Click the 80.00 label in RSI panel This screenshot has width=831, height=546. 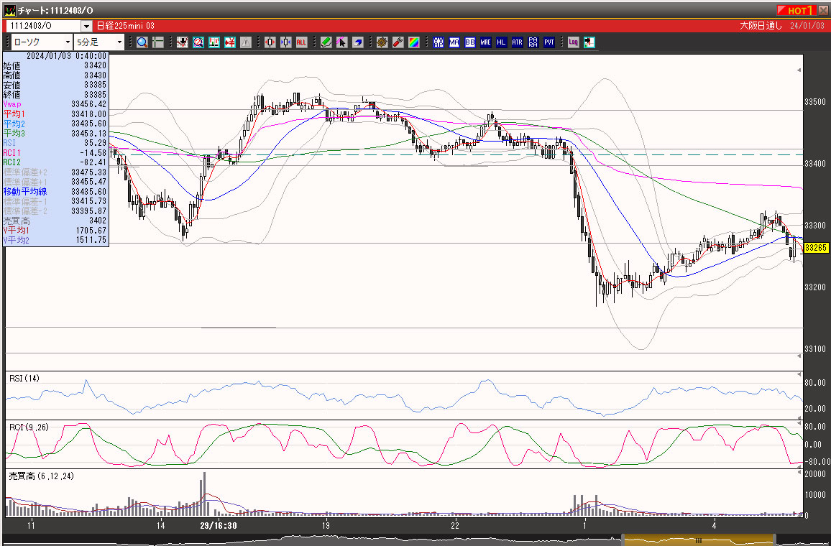[815, 382]
